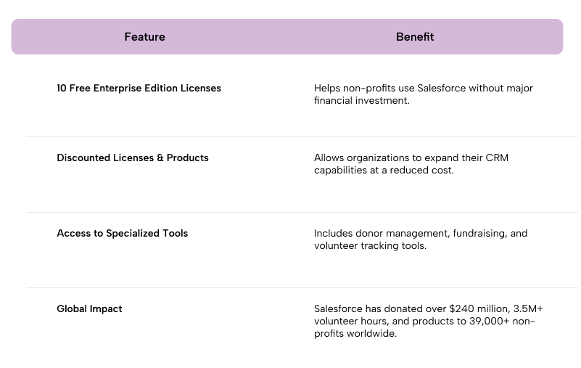
Task: Click the Access to Specialized Tools feature
Action: pos(123,233)
